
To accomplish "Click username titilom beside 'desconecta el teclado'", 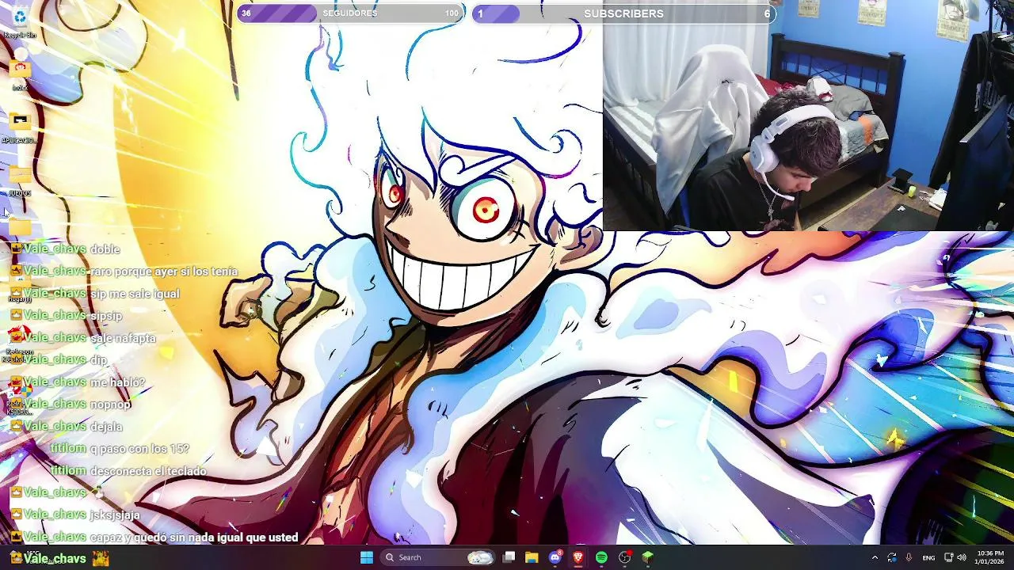I will click(x=68, y=470).
